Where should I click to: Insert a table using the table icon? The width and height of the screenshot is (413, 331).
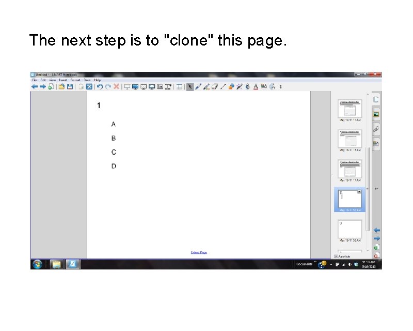(179, 86)
